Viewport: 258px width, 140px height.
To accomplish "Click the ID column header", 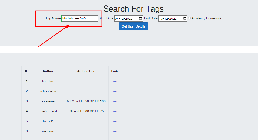I will 27,71.
